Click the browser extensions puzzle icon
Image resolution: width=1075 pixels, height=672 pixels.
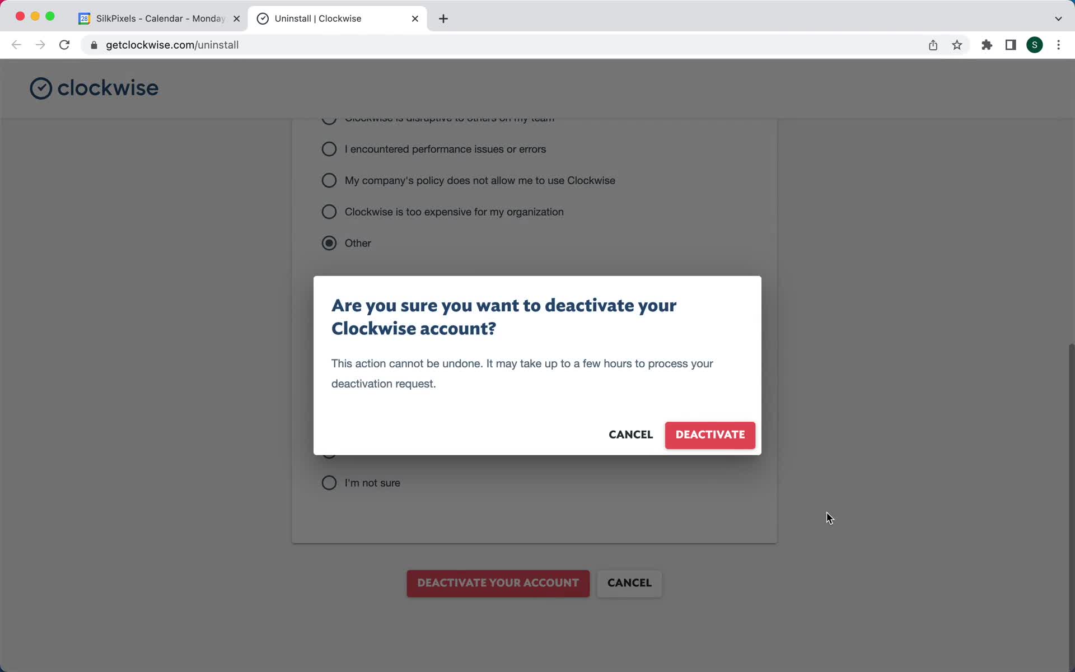[987, 44]
